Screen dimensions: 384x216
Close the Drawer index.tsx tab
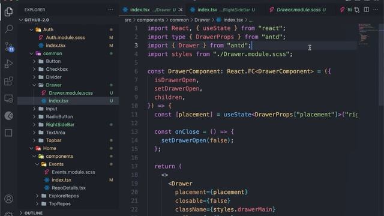[181, 10]
